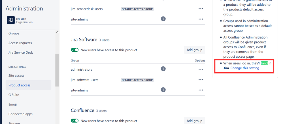Click administrators group name
This screenshot has height=124, width=283.
(81, 69)
